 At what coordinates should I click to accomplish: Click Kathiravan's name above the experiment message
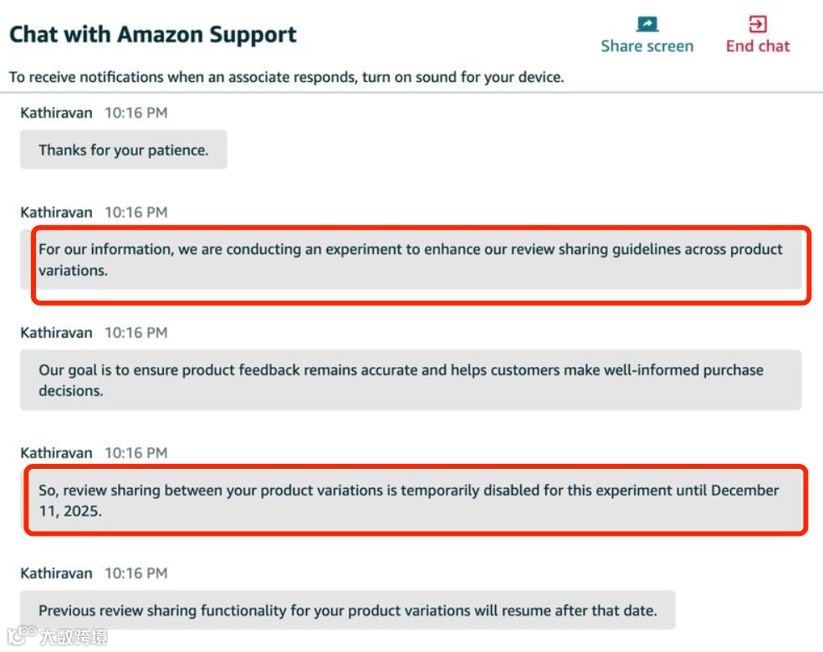56,213
